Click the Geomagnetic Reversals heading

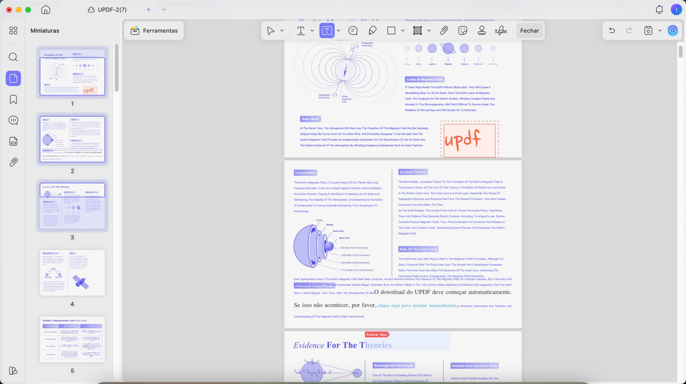[x=393, y=366]
